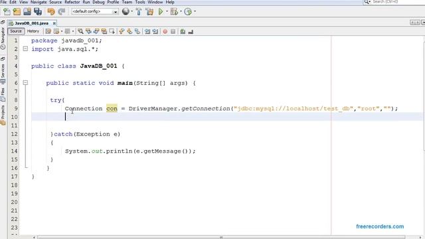This screenshot has width=425, height=239.
Task: Click the Search (Ctrl+I) input field
Action: coord(398,2)
